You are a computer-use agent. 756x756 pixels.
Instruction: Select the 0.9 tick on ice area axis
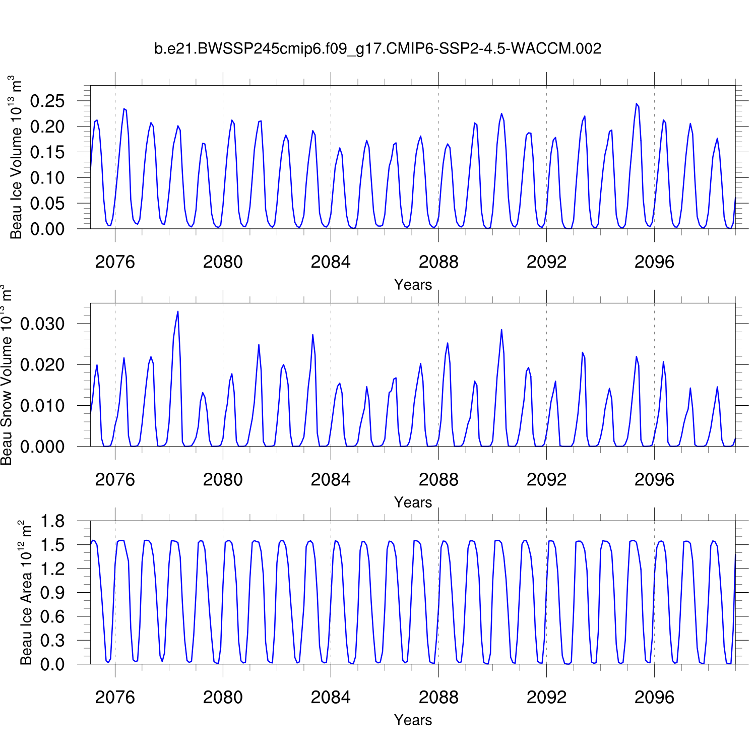tap(52, 593)
